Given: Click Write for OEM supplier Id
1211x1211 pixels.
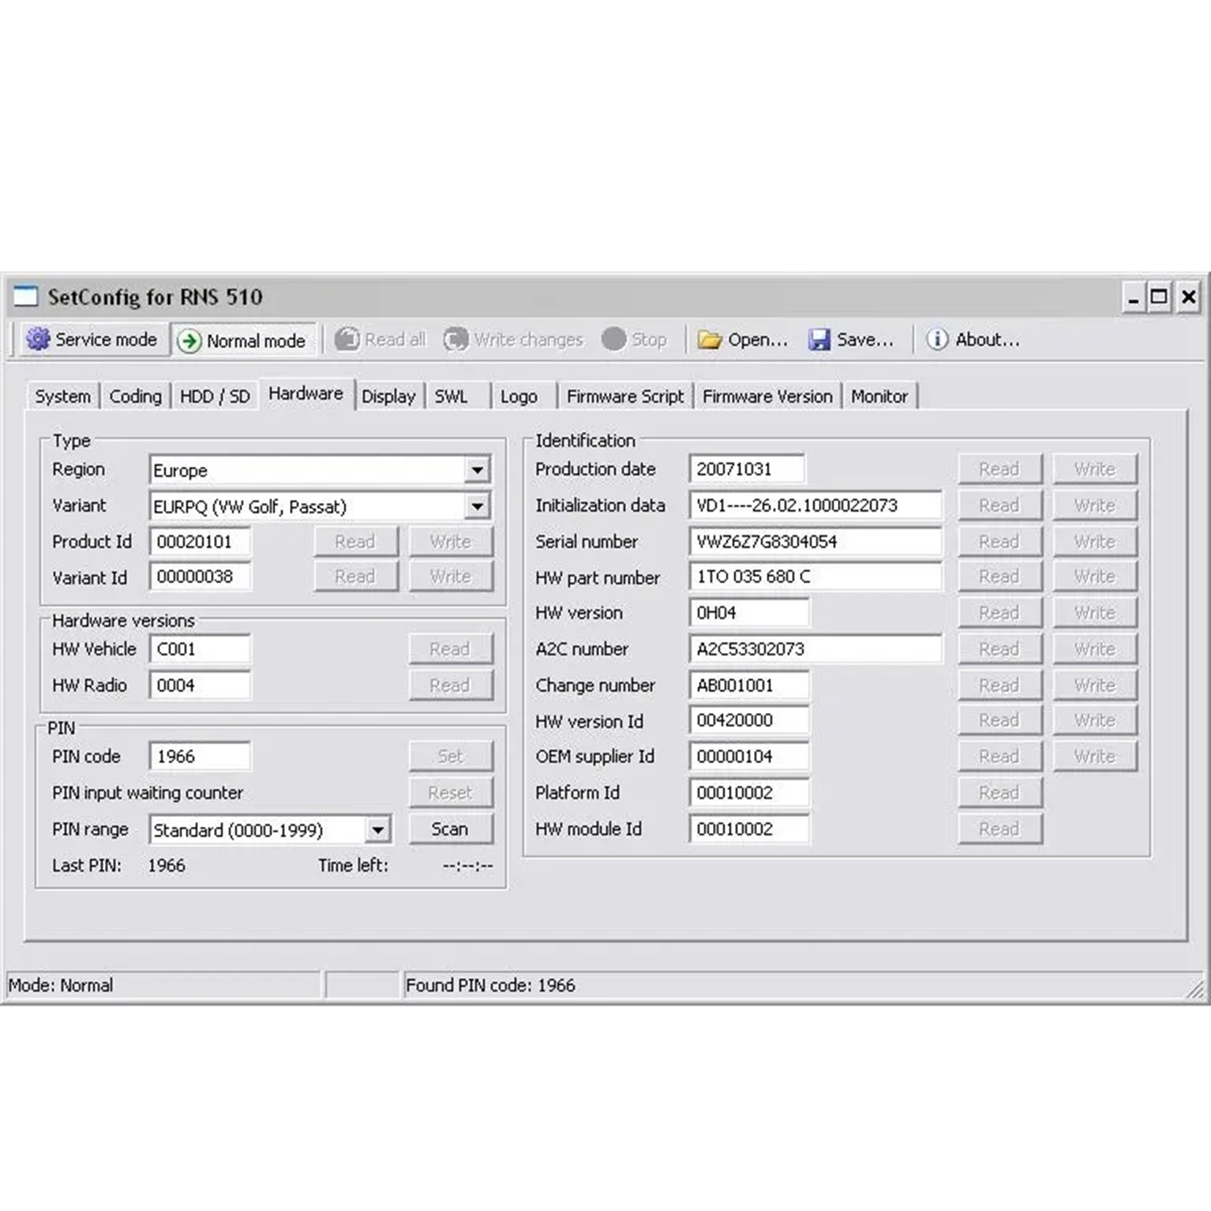Looking at the screenshot, I should tap(1095, 756).
